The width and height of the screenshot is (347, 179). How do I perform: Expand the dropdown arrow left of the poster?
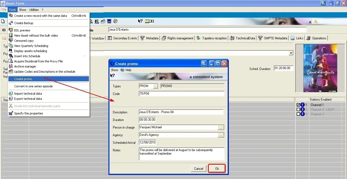[291, 53]
